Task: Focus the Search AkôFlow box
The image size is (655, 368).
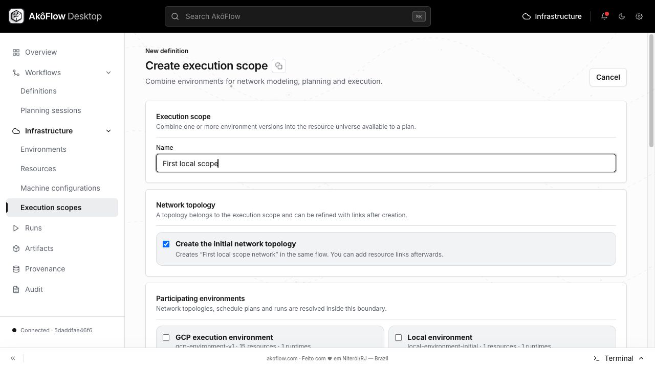Action: pyautogui.click(x=298, y=16)
